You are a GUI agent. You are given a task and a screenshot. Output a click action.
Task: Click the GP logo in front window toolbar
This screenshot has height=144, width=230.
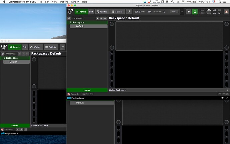click(x=70, y=12)
